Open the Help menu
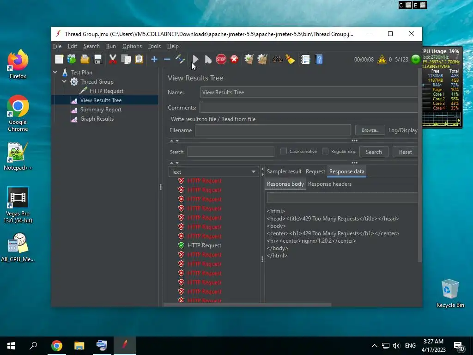 click(173, 46)
